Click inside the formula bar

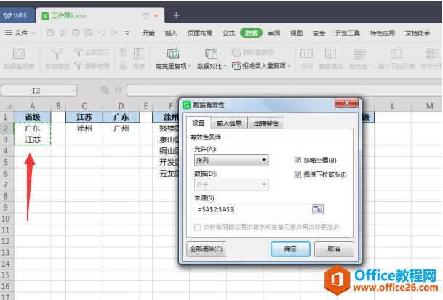pos(284,90)
